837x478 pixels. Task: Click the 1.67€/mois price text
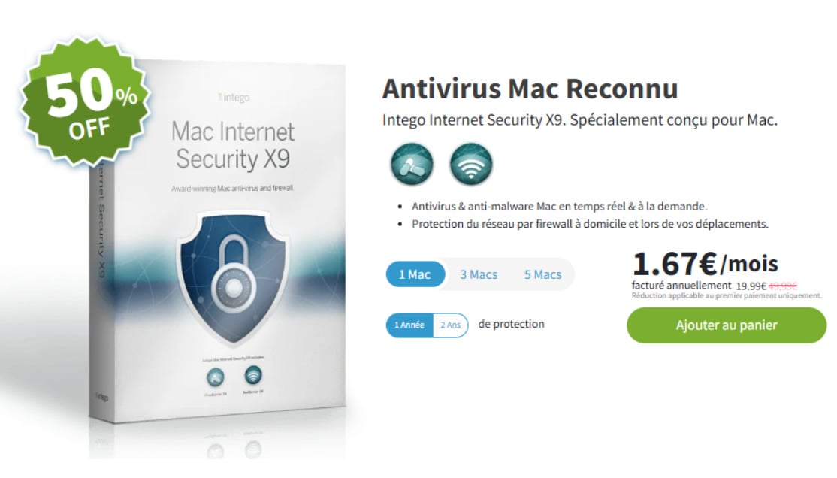coord(706,264)
